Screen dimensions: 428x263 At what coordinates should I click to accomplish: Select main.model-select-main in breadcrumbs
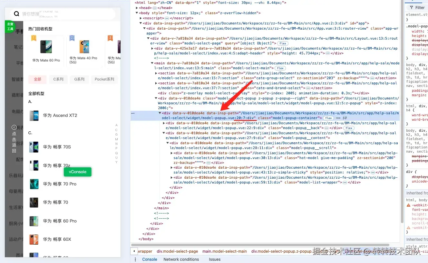click(x=225, y=251)
